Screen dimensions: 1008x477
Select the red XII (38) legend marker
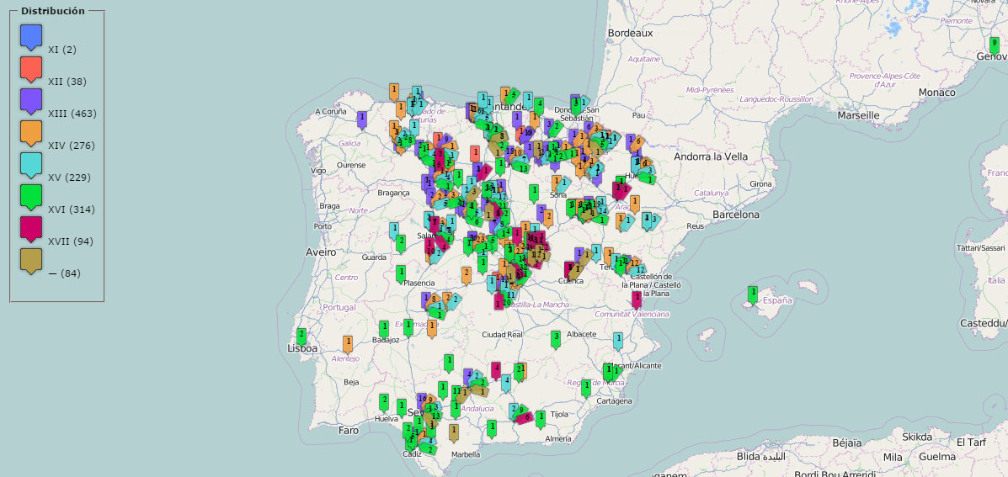click(x=31, y=68)
